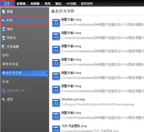The width and height of the screenshot is (144, 132).
Task: Switch to the 编辑器 tab
Action: point(35,4)
